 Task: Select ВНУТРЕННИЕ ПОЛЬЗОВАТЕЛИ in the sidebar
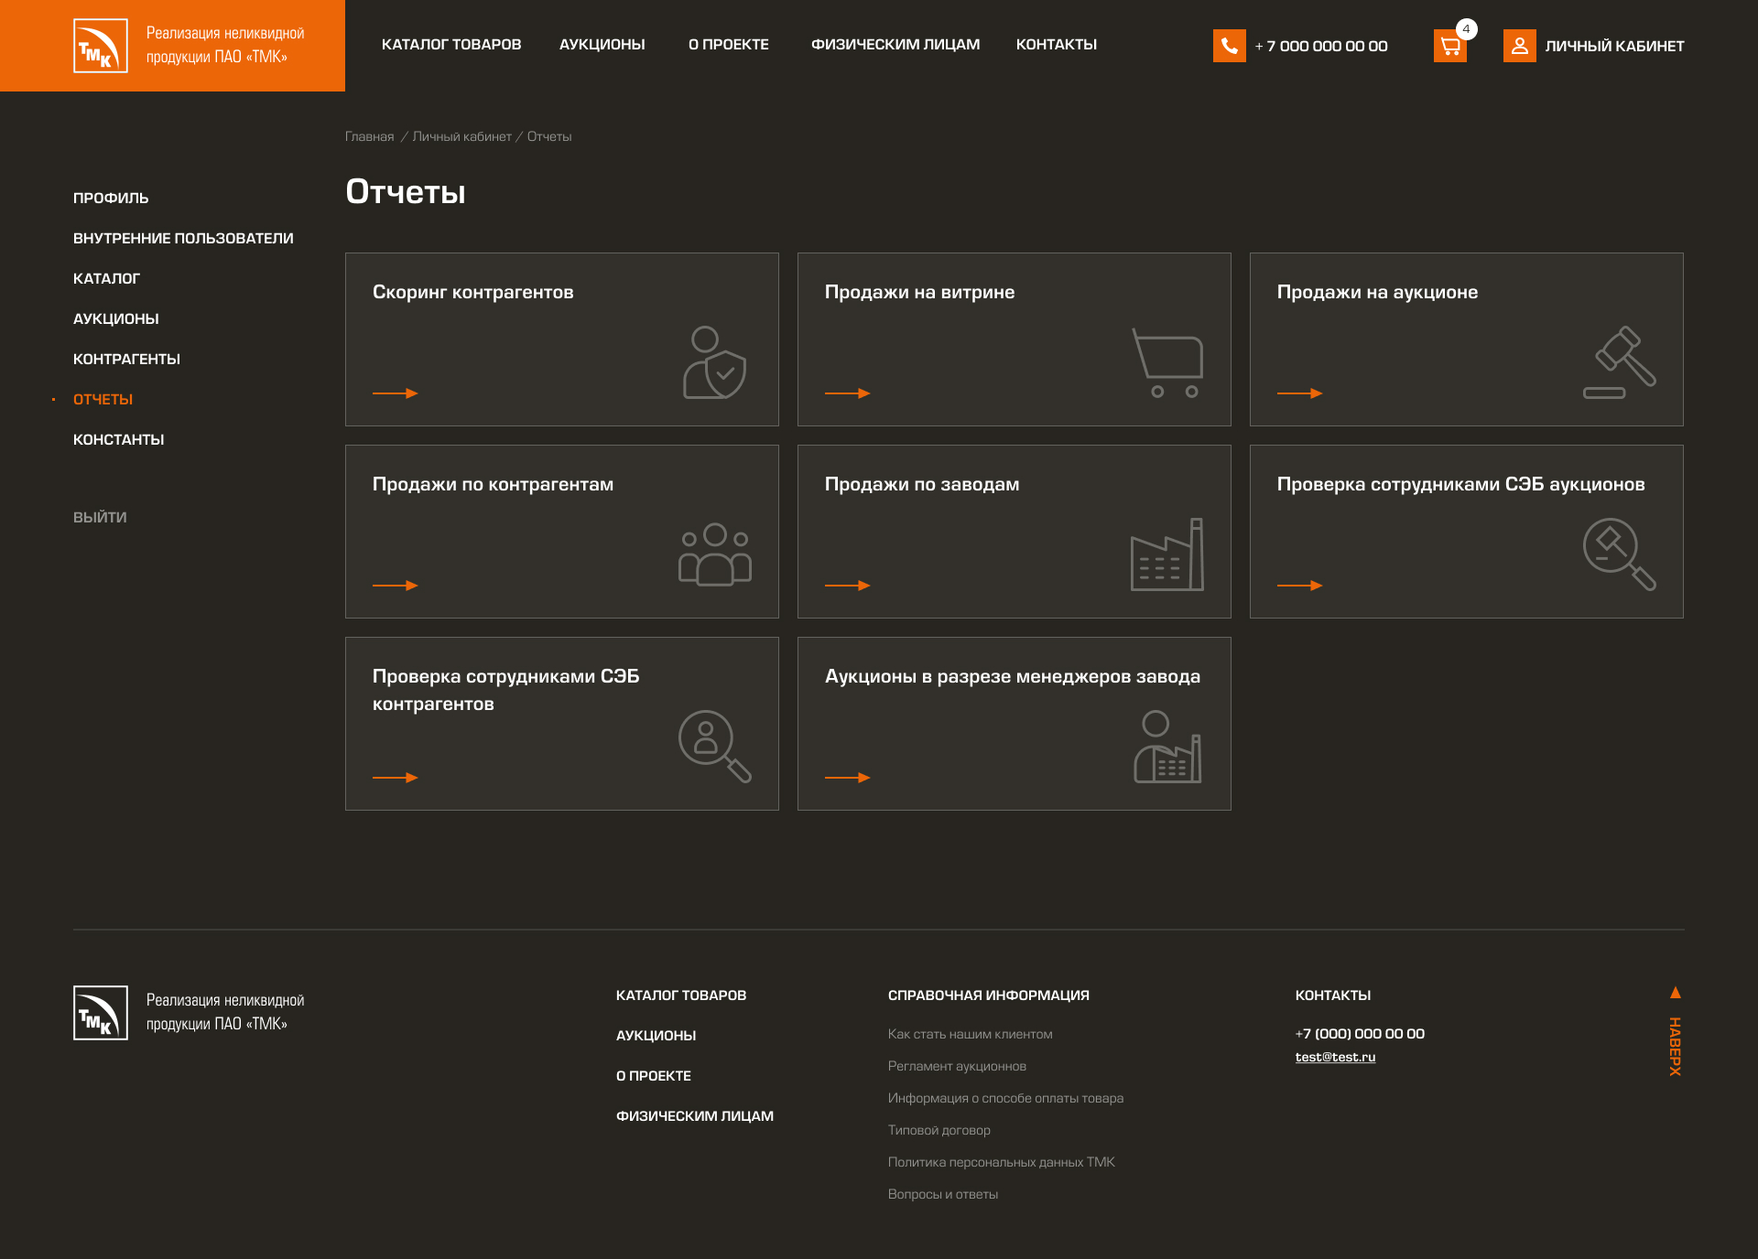(x=183, y=238)
